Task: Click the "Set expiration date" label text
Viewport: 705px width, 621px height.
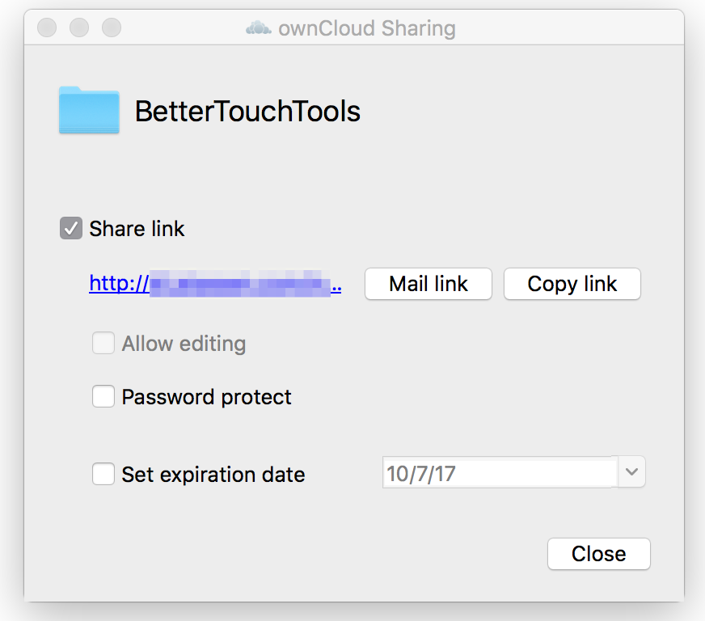Action: pyautogui.click(x=213, y=475)
